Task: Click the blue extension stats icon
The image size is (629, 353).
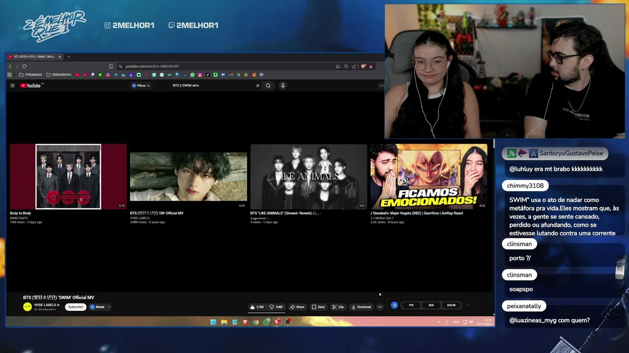Action: point(394,305)
